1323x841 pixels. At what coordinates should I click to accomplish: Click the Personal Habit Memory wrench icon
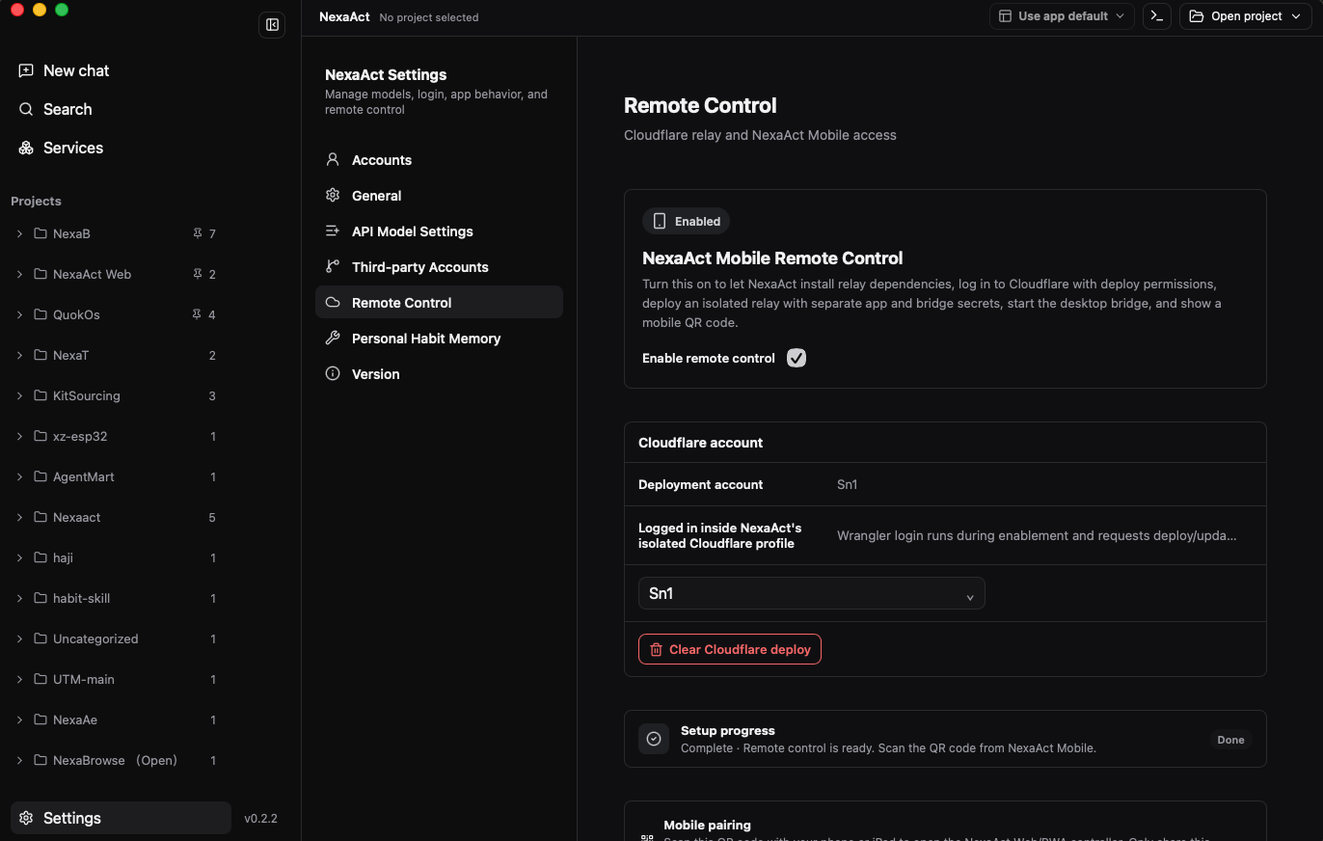[333, 339]
